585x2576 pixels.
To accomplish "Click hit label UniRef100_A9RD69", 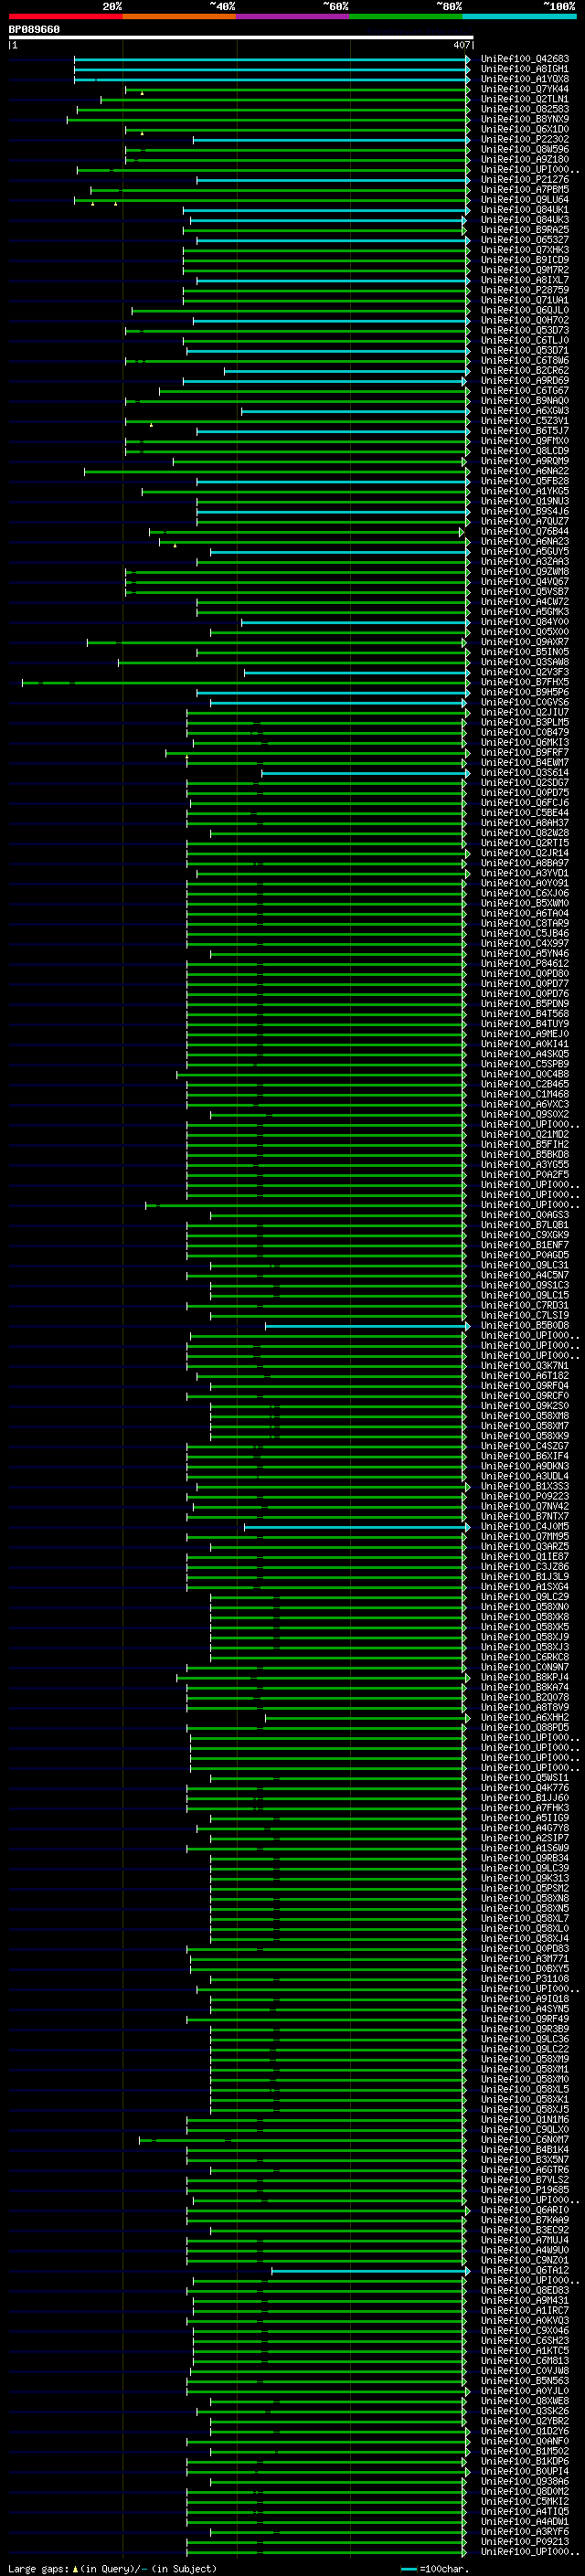I will 525,381.
